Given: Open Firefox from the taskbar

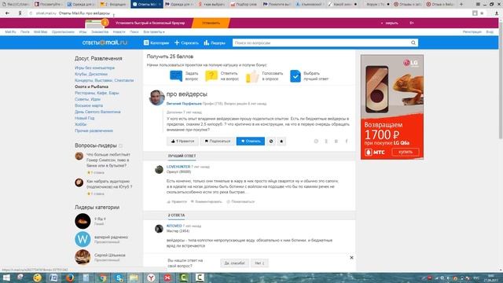Looking at the screenshot, I should 70,277.
